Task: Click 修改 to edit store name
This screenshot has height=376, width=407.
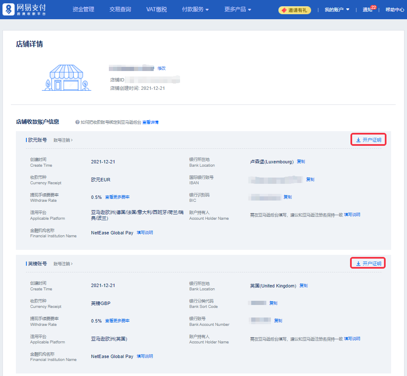Action: (x=162, y=68)
